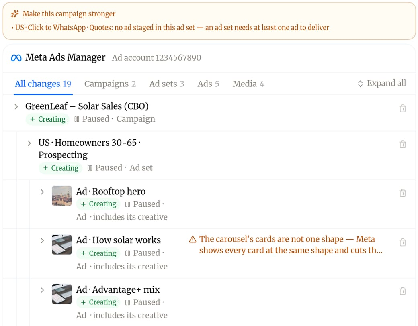The image size is (418, 326).
Task: Expand the Ad Rooftop hero row
Action: tap(42, 192)
